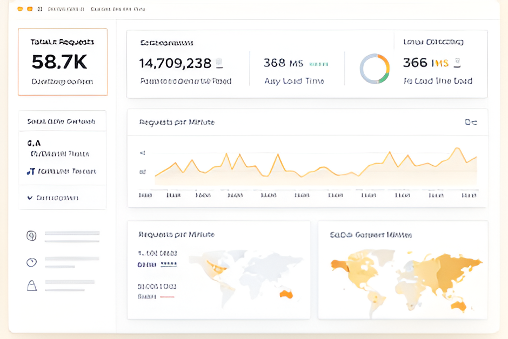Click the circular icon in the sidebar
Viewport: 508px width, 339px height.
click(x=31, y=235)
